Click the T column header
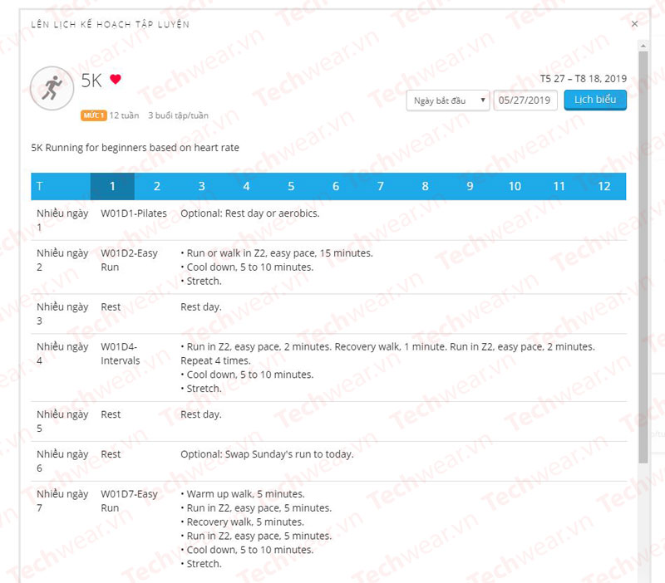The width and height of the screenshot is (665, 583). point(39,186)
